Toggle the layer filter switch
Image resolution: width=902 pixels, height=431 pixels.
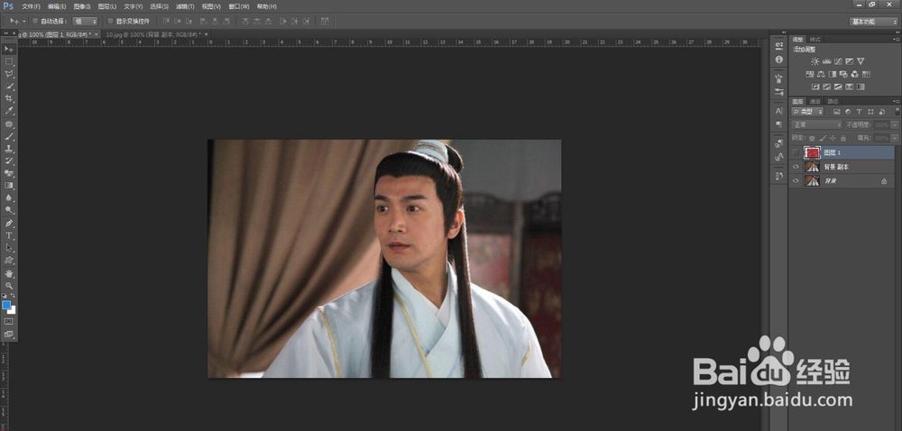pyautogui.click(x=897, y=112)
